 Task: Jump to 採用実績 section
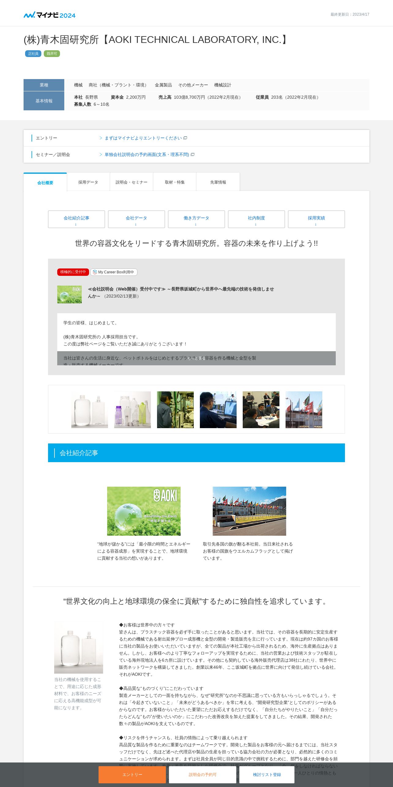pyautogui.click(x=316, y=219)
